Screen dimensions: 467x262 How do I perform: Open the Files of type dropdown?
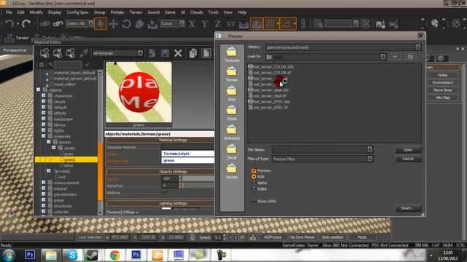pyautogui.click(x=370, y=159)
